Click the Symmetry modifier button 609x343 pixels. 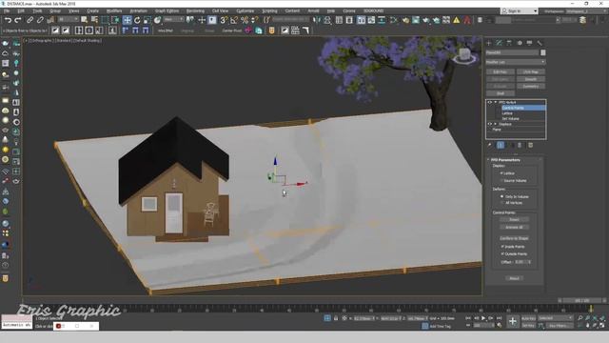point(531,87)
